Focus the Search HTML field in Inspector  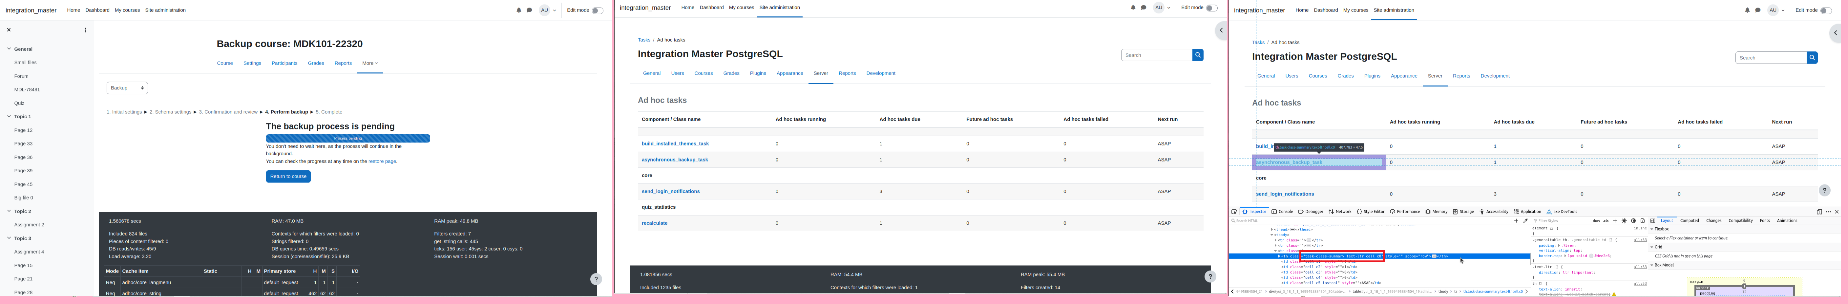(1370, 221)
